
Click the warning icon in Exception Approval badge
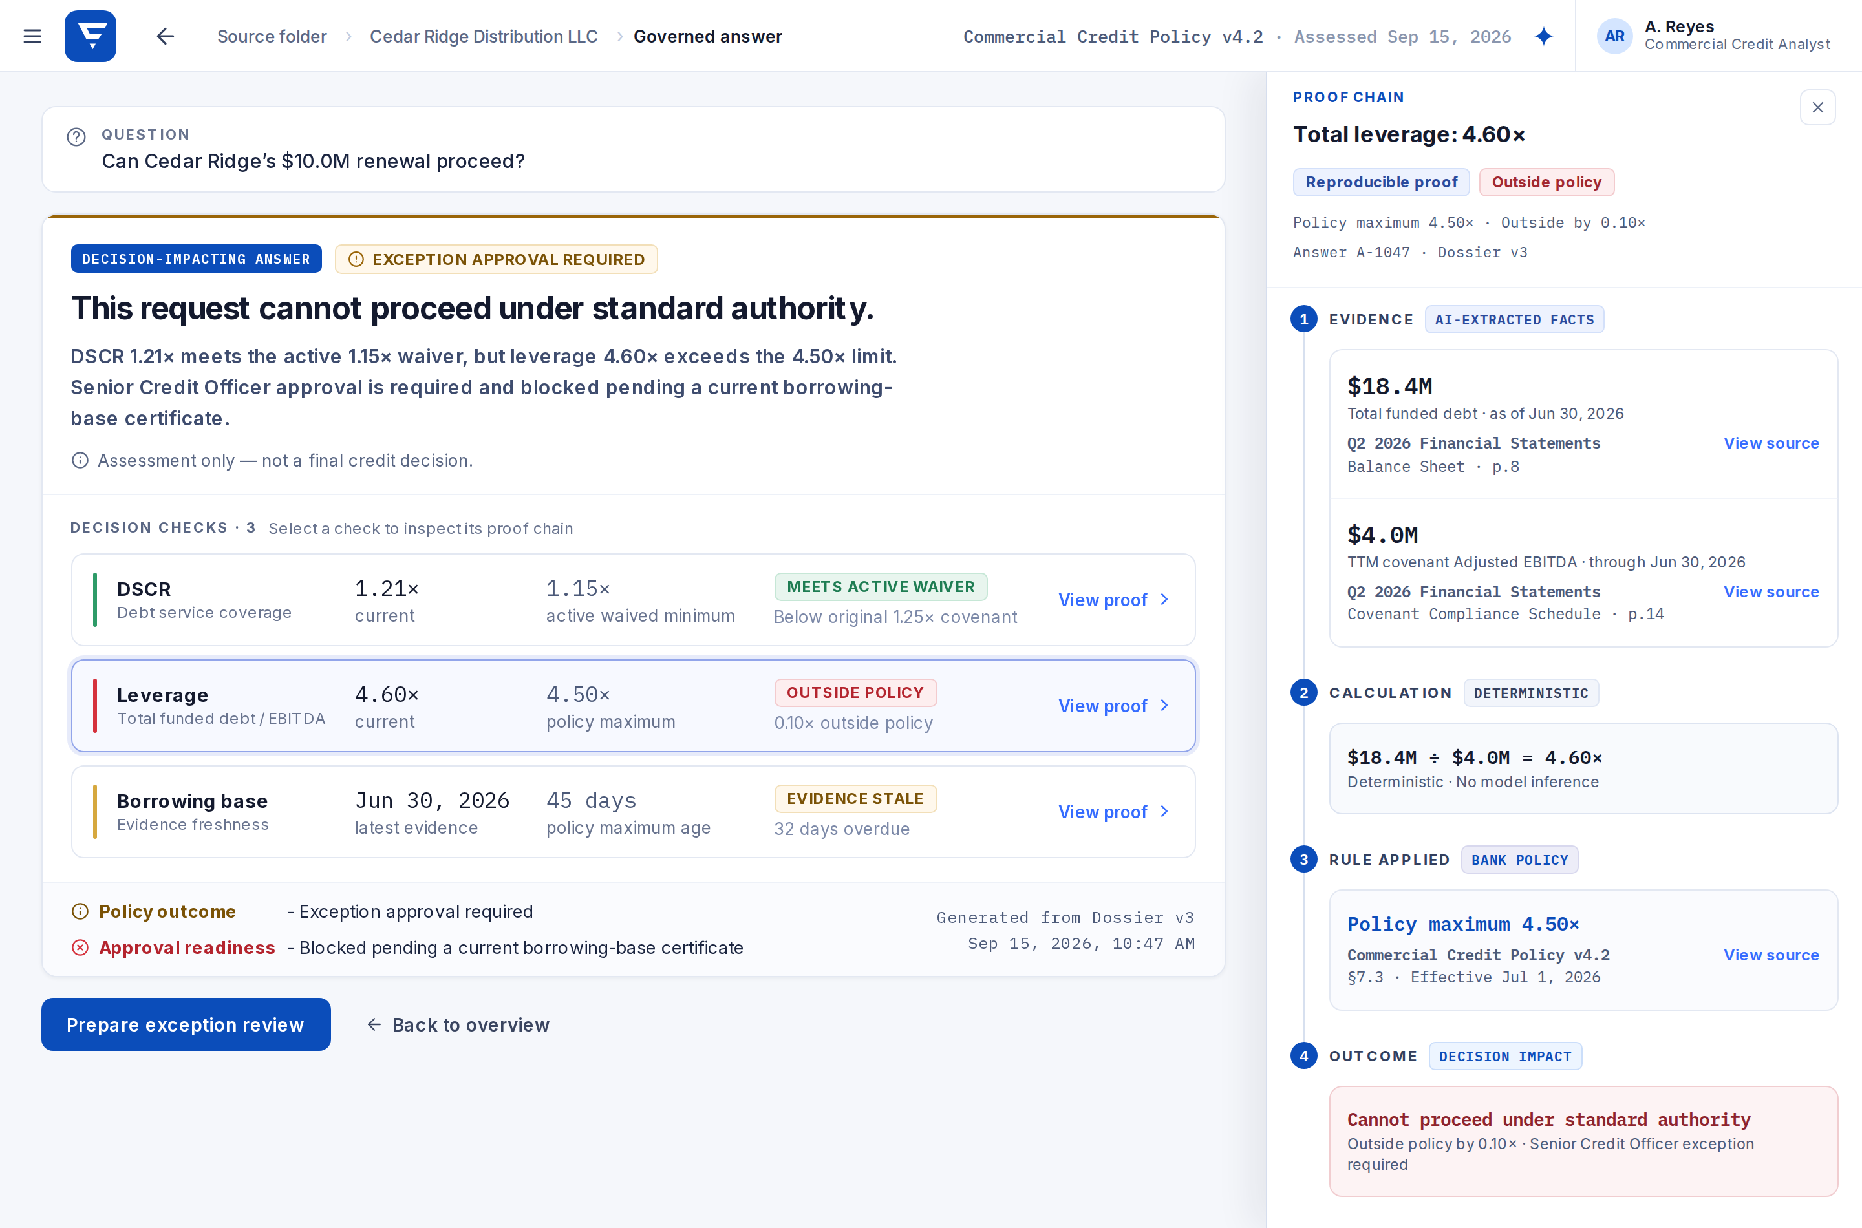click(356, 259)
